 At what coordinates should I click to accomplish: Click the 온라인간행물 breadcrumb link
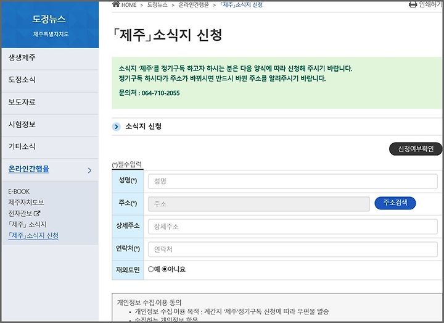194,5
